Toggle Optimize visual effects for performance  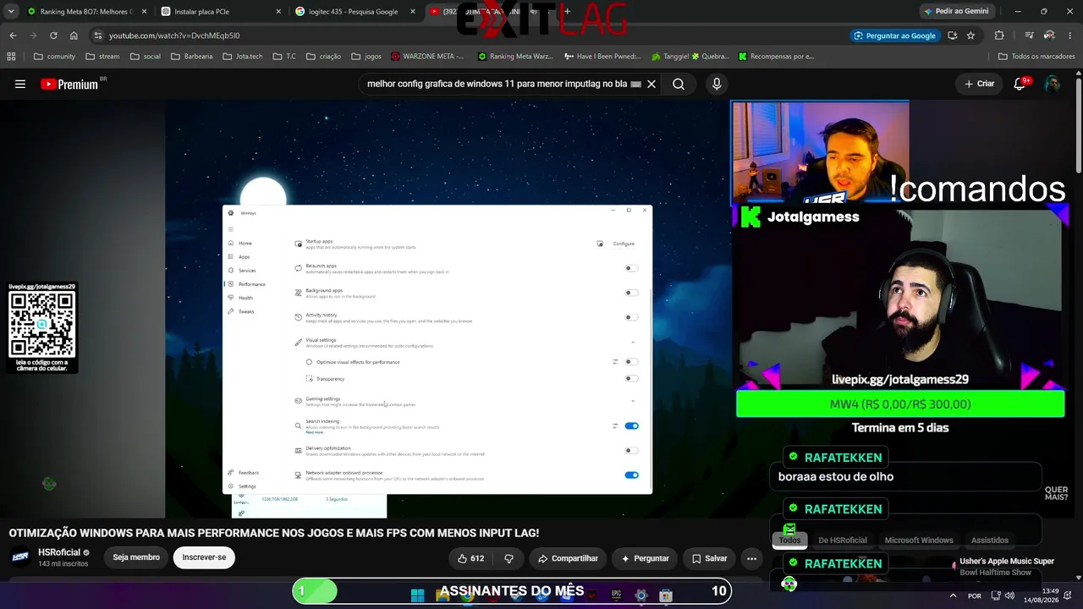pyautogui.click(x=631, y=362)
